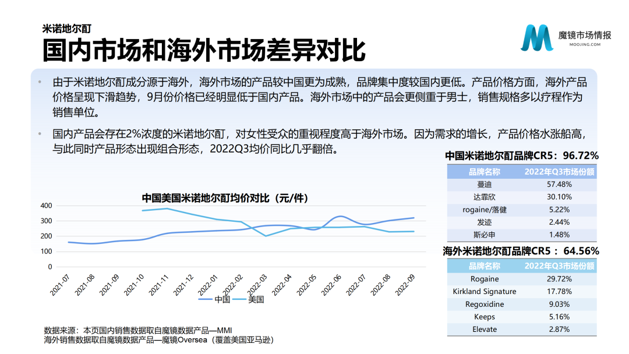Screen dimensions: 629x354
Task: Click the 数据来源 footnote line mentioning MMI
Action: tap(138, 330)
